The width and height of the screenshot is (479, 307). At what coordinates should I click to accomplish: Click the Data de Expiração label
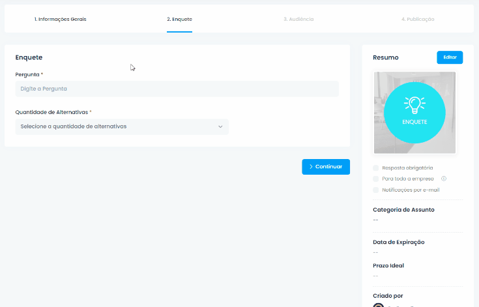pyautogui.click(x=399, y=242)
